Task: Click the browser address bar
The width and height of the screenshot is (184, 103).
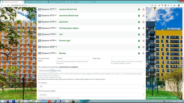Action: pos(81,5)
